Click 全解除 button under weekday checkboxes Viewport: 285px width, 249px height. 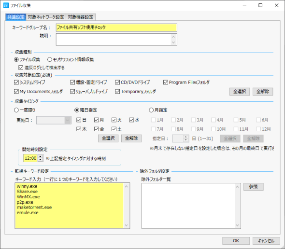(x=131, y=138)
